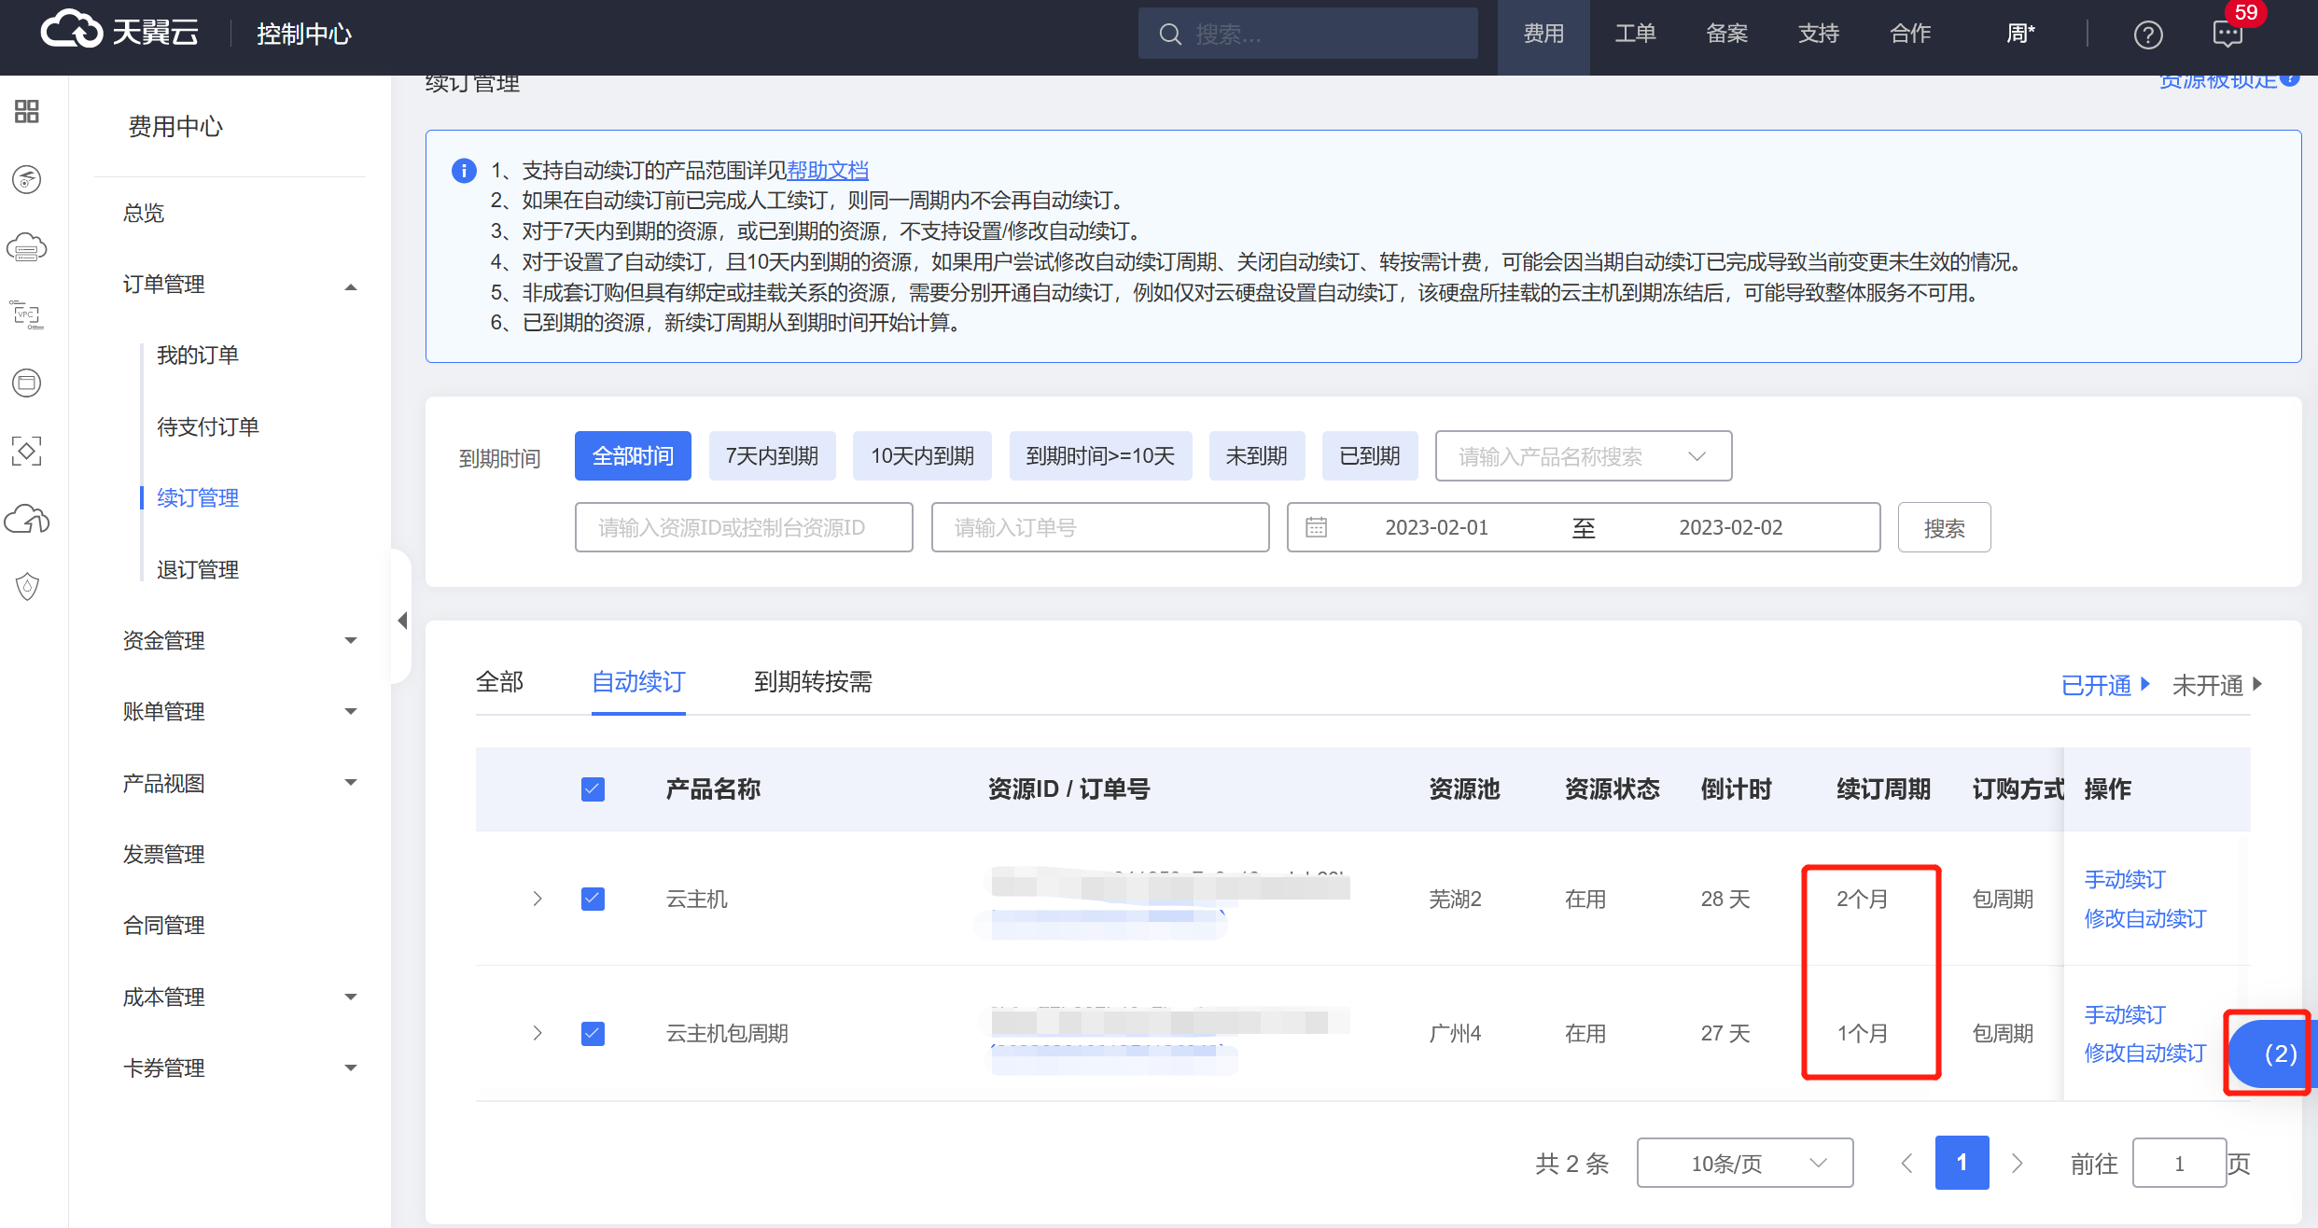Click the resource ID input field
This screenshot has width=2318, height=1228.
(743, 528)
